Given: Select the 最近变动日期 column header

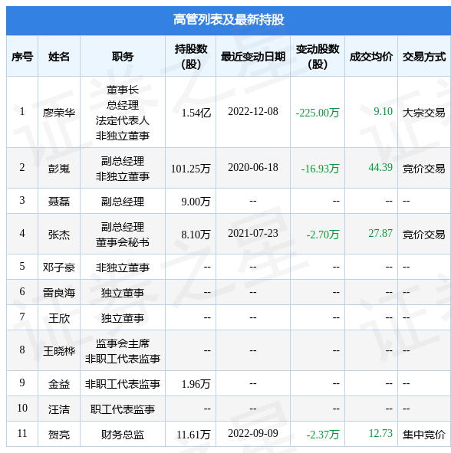Looking at the screenshot, I should [x=253, y=57].
